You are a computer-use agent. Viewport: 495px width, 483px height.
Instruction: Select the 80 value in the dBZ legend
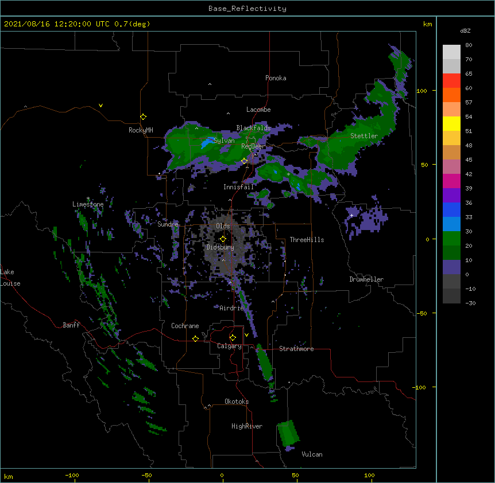coord(469,45)
